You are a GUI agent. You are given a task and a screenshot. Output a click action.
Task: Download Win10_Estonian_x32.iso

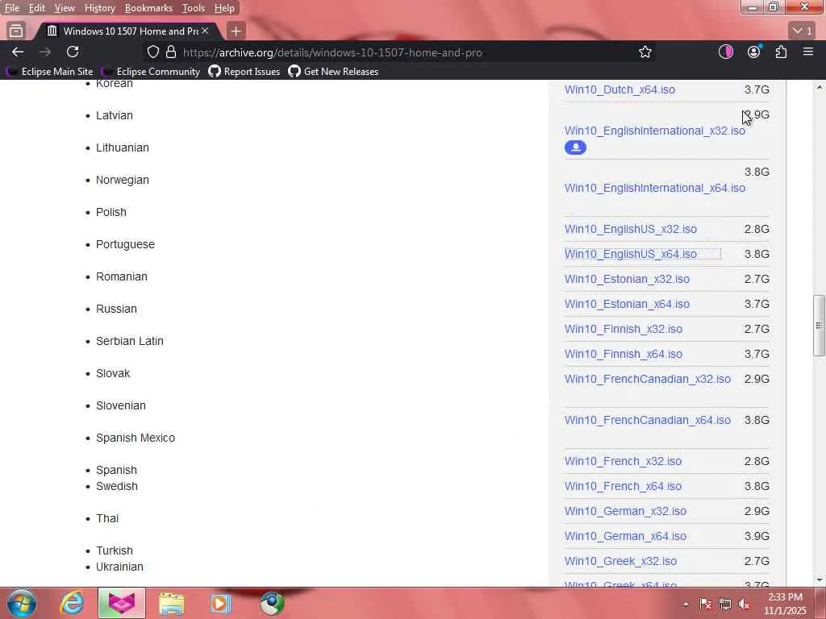(x=627, y=279)
